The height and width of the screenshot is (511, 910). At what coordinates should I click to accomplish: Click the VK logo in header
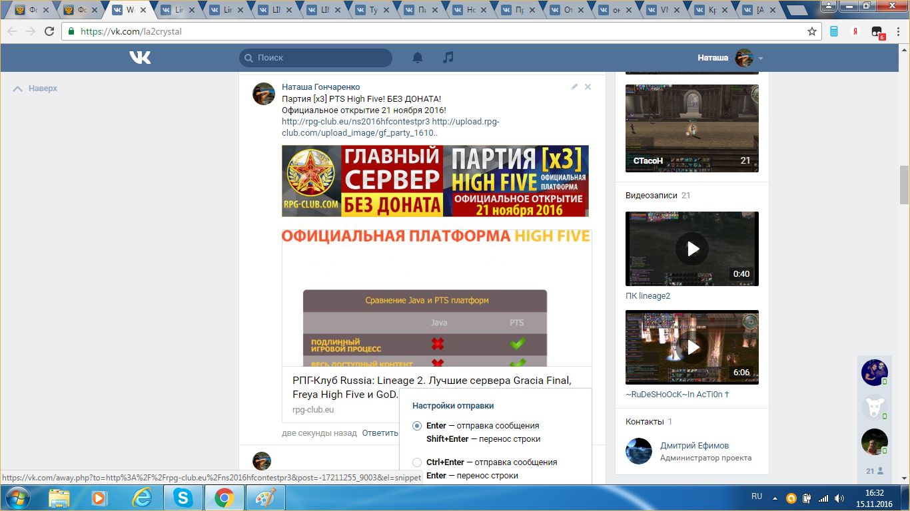coord(140,58)
